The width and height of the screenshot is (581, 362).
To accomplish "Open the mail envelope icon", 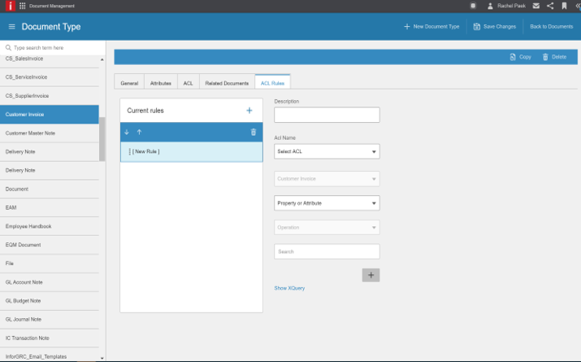I will pyautogui.click(x=535, y=6).
